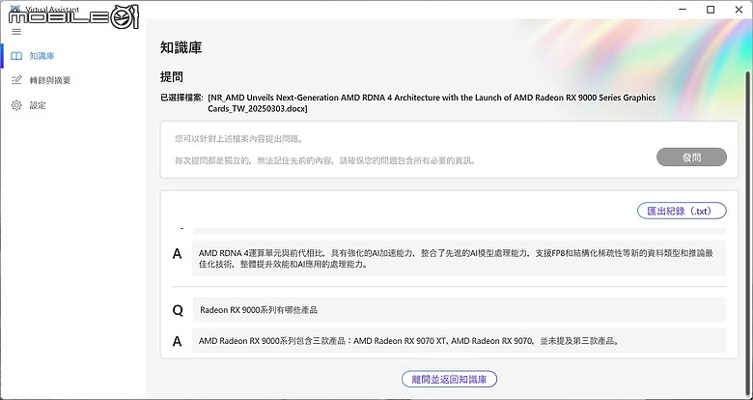Viewport: 753px width, 400px height.
Task: Maximize the Virtual Assistant window
Action: (711, 10)
